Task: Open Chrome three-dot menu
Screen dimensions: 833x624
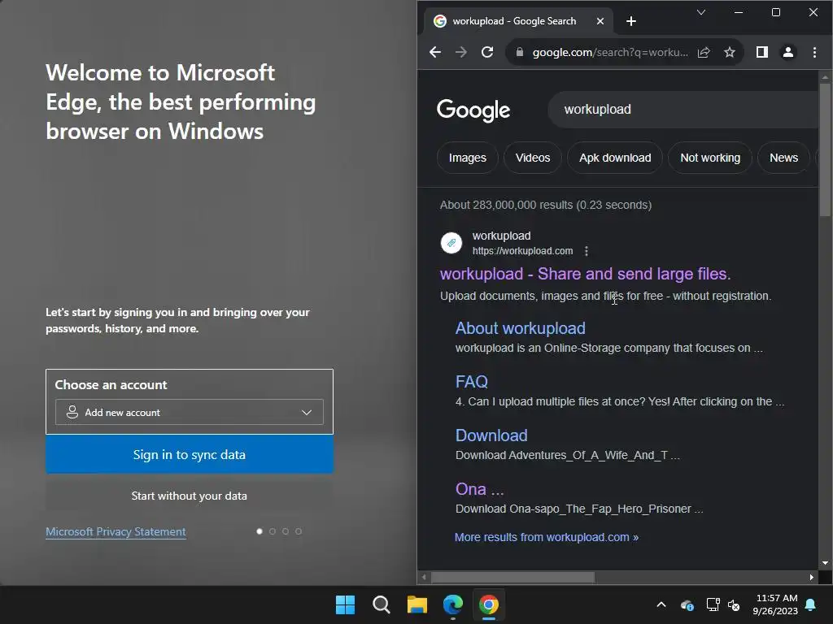Action: click(x=814, y=52)
